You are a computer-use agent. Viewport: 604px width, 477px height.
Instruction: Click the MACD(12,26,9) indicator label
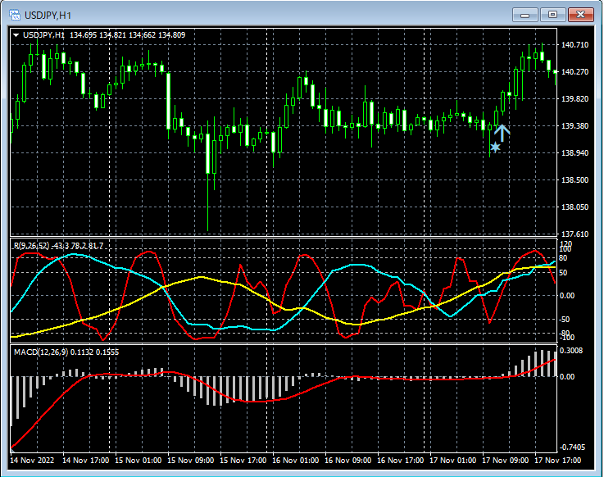[x=41, y=352]
